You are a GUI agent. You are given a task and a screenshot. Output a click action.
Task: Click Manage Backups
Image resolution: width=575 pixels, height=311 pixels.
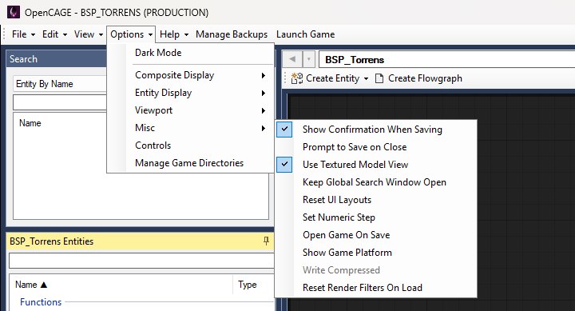(x=232, y=34)
